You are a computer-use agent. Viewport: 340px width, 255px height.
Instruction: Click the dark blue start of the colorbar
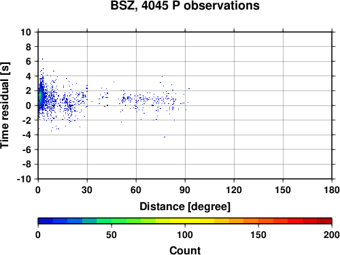coord(46,221)
